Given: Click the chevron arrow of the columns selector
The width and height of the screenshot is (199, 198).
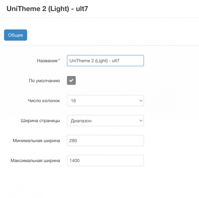Looking at the screenshot, I should 140,101.
